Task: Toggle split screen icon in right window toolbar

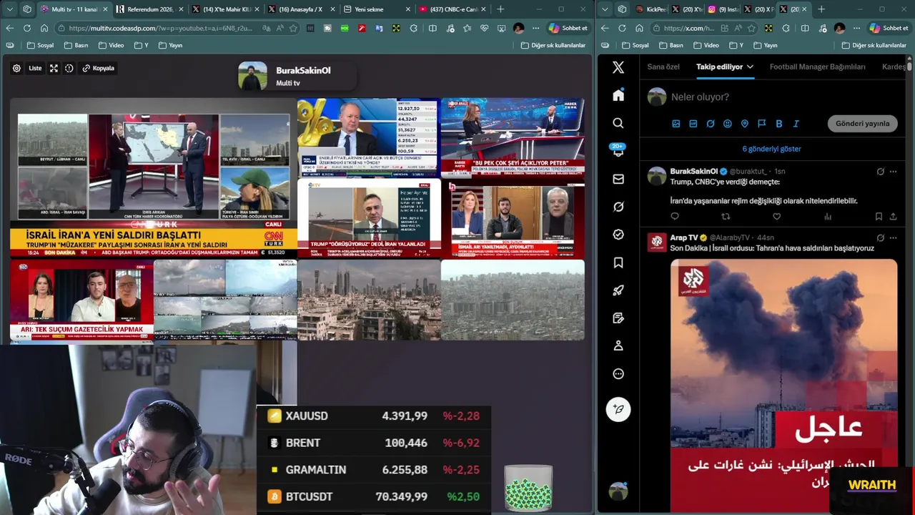Action: (805, 28)
